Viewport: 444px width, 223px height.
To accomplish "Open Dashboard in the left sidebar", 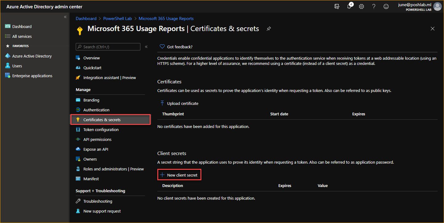I will pyautogui.click(x=22, y=26).
